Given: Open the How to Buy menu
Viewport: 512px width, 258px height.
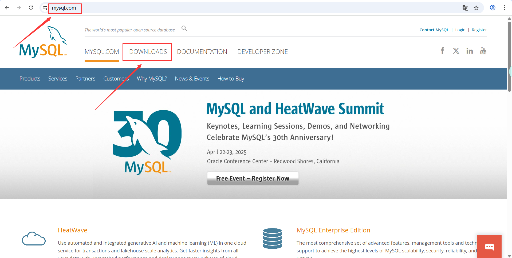Looking at the screenshot, I should (x=231, y=79).
